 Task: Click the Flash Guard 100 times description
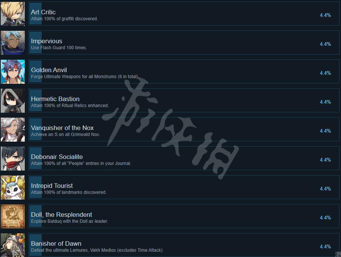click(x=59, y=48)
